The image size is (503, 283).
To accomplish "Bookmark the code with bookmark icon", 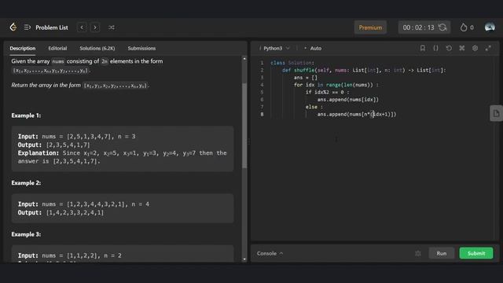I will pyautogui.click(x=423, y=48).
